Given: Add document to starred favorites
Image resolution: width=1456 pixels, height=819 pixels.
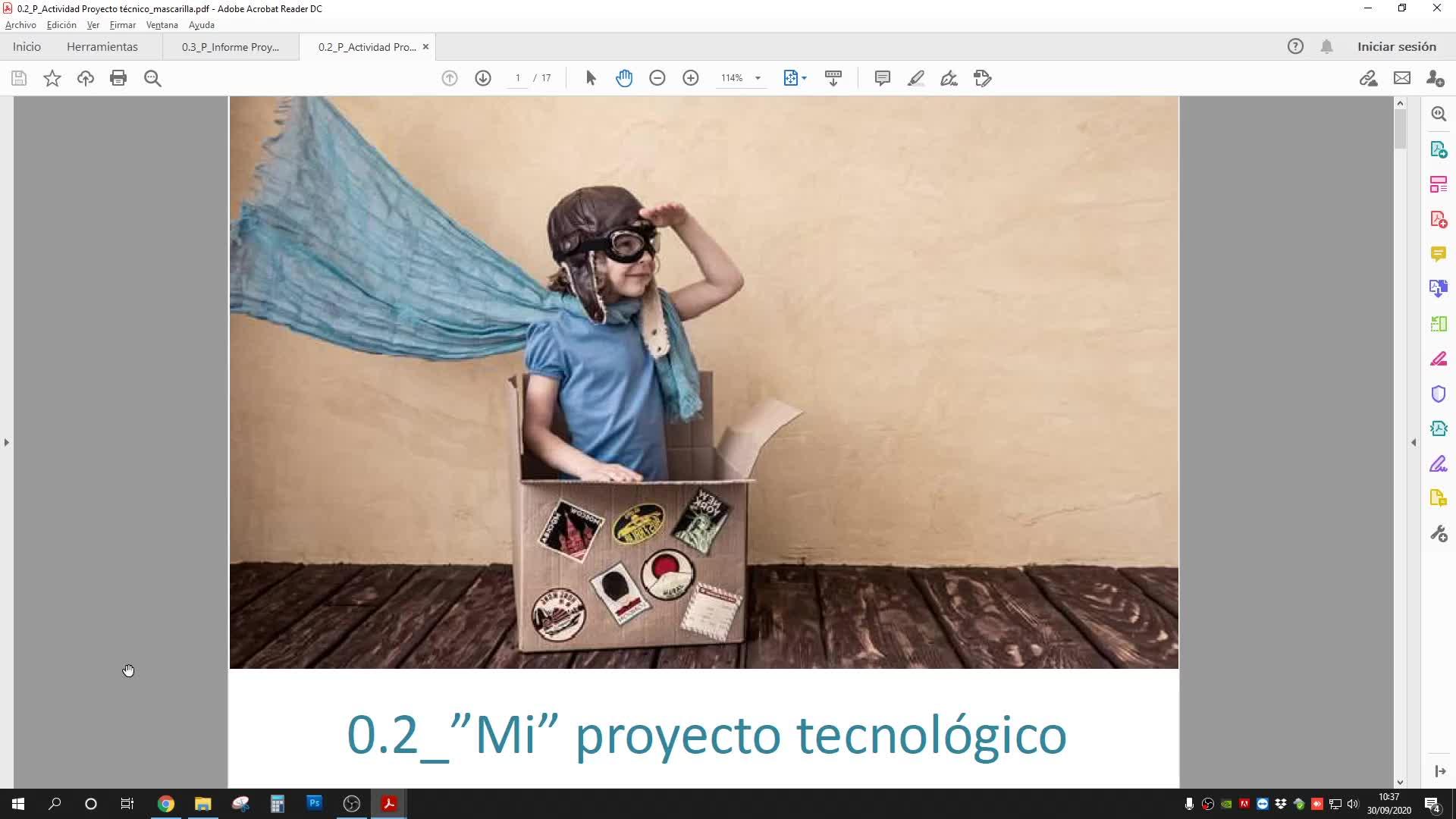Looking at the screenshot, I should pos(52,78).
